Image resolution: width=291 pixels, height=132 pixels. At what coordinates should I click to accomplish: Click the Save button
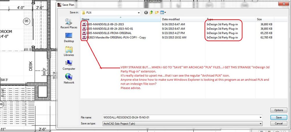[x=278, y=118]
